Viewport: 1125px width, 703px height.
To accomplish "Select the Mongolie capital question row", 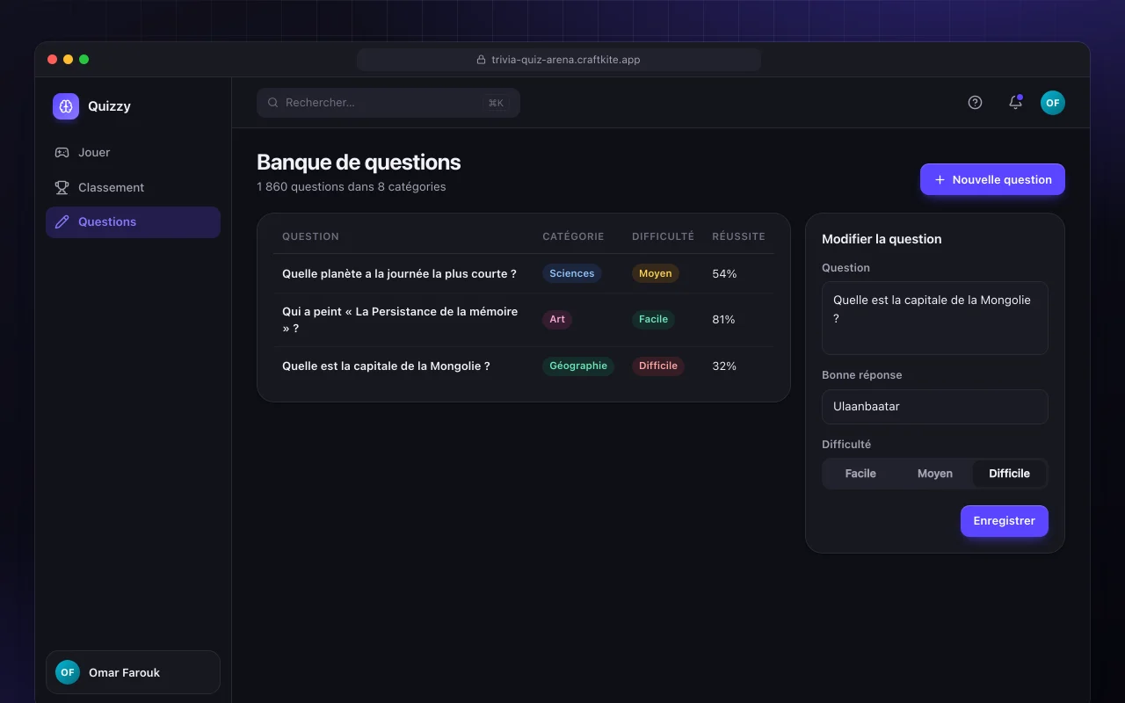I will (524, 366).
